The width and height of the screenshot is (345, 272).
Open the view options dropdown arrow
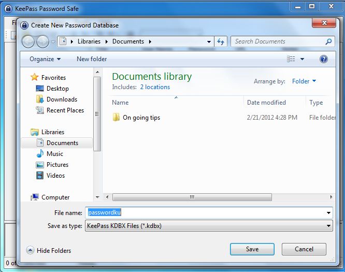[x=302, y=59]
